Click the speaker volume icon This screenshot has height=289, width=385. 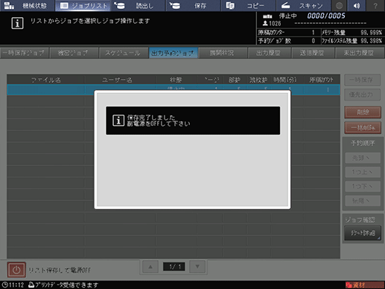coord(357,5)
